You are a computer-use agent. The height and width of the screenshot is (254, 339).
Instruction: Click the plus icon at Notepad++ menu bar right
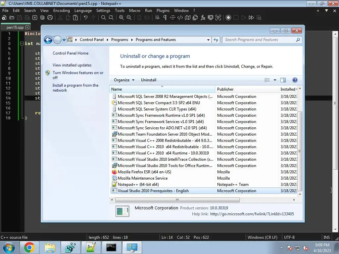(318, 11)
